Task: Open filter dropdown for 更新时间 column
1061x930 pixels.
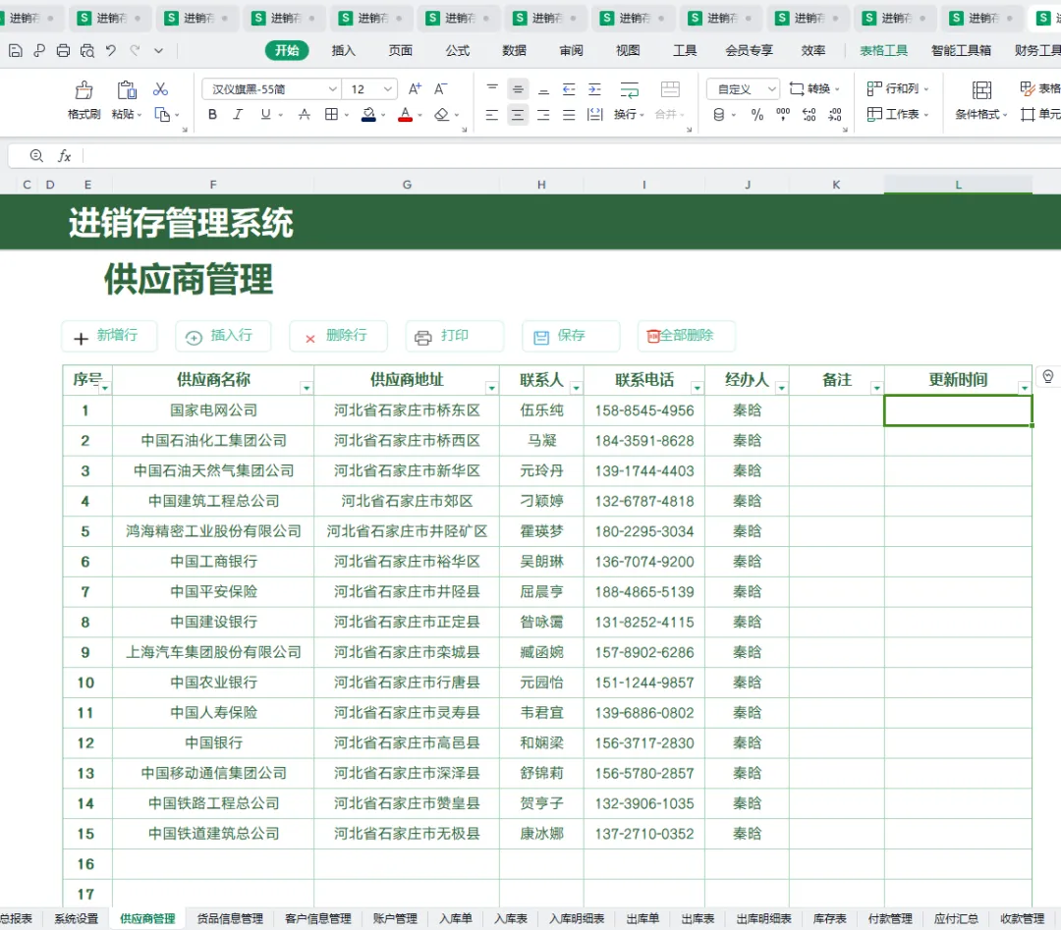Action: point(1025,388)
